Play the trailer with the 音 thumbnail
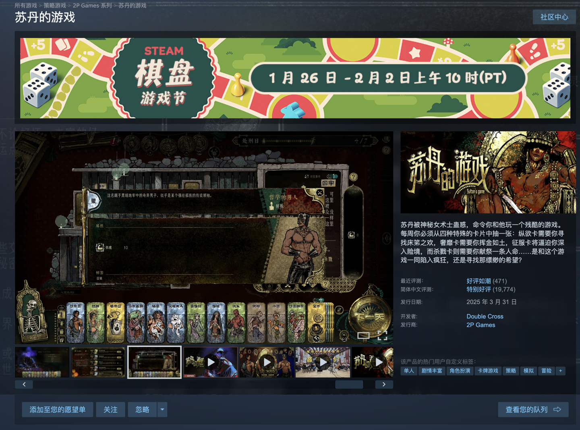Image resolution: width=580 pixels, height=430 pixels. (x=323, y=362)
